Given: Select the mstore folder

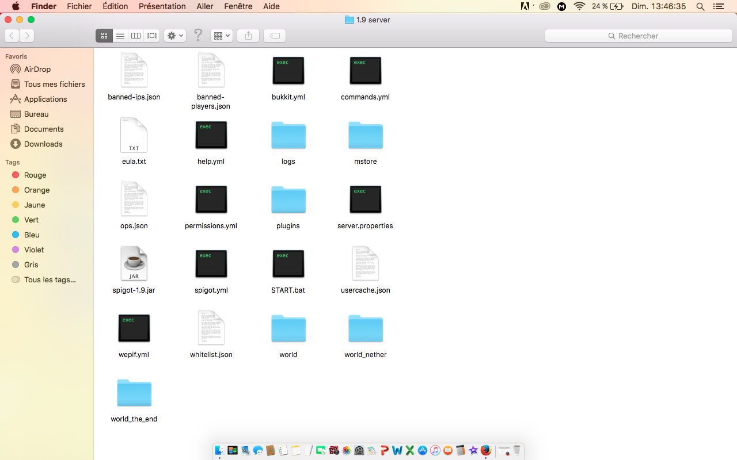Looking at the screenshot, I should click(366, 135).
